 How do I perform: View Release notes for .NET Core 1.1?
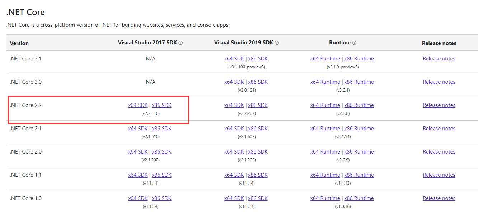click(x=439, y=175)
